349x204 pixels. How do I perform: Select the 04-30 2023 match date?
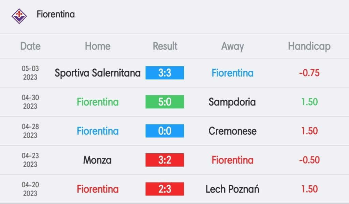point(30,102)
